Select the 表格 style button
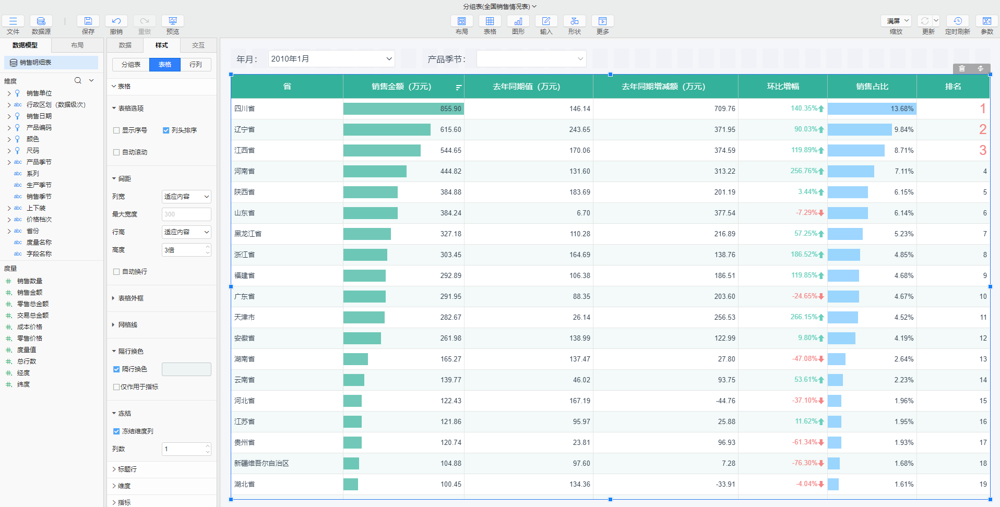The width and height of the screenshot is (1000, 507). pos(165,65)
